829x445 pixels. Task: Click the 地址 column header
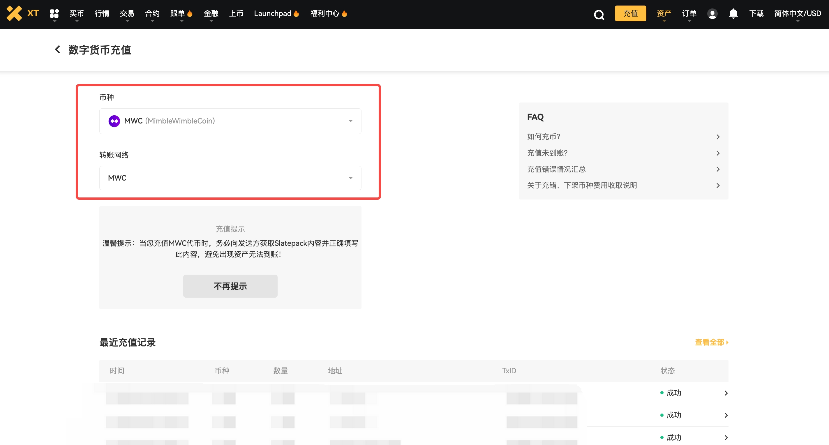click(335, 371)
